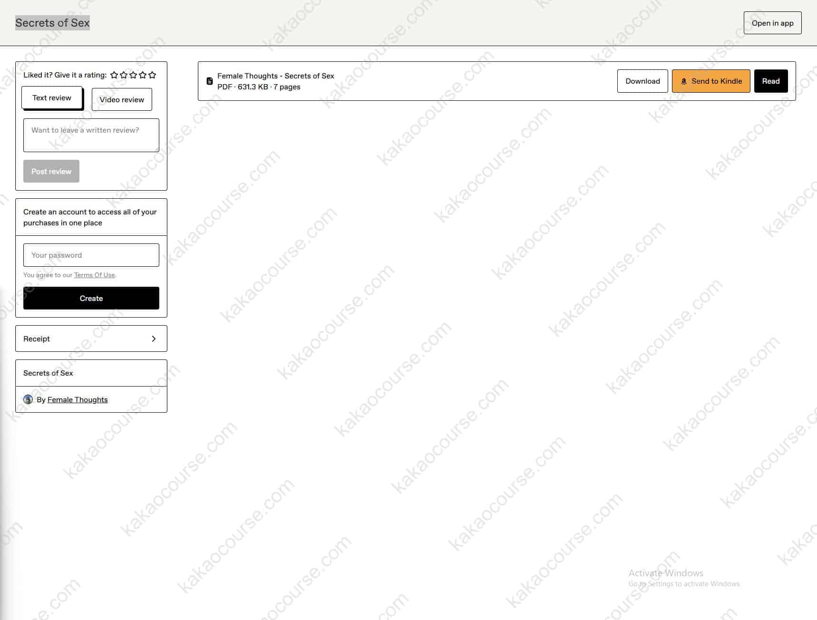The image size is (817, 620).
Task: Click the Post review button
Action: click(51, 171)
